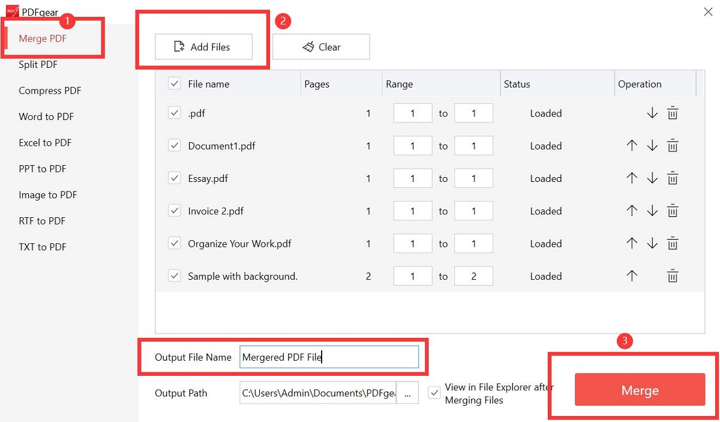The width and height of the screenshot is (720, 422).
Task: Click the Merge button
Action: pyautogui.click(x=640, y=390)
